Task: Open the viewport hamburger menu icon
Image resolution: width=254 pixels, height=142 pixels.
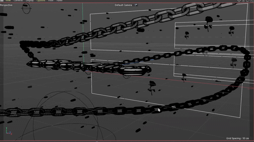Action: [x=2, y=1]
